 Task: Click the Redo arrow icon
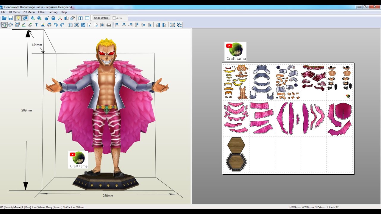(62, 25)
